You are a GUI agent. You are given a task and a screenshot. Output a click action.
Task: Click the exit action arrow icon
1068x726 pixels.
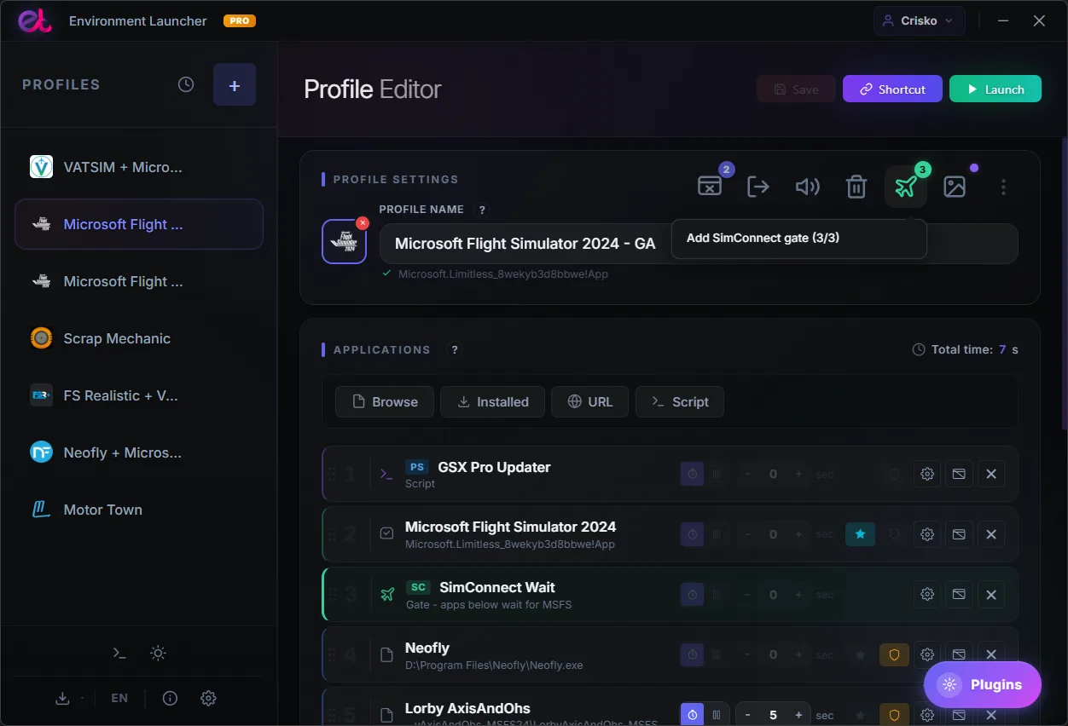tap(758, 186)
